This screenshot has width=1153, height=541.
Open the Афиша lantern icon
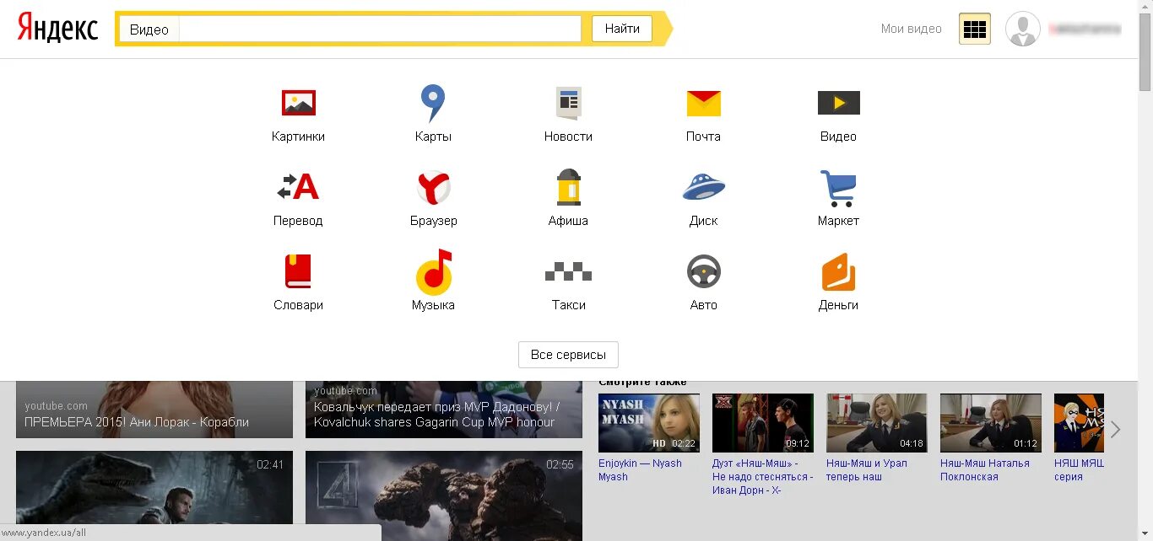(x=568, y=187)
